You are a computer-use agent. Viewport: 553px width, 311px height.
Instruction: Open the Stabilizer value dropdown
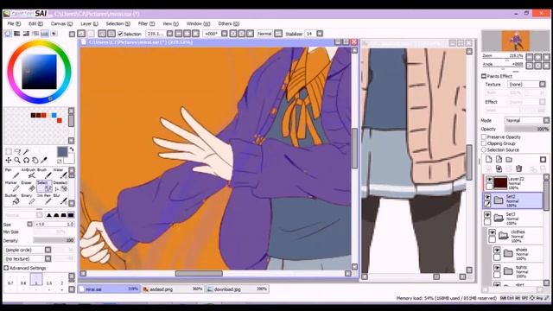pos(320,34)
